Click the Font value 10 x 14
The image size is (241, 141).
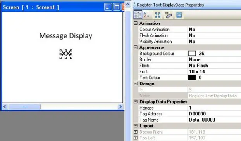197,71
